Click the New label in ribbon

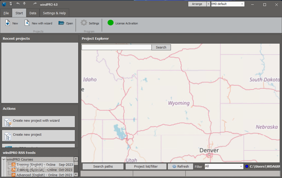[x=15, y=23]
